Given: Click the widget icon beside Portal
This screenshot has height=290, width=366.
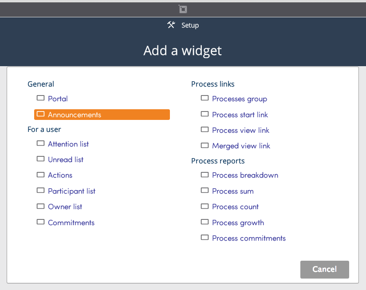Looking at the screenshot, I should tap(41, 98).
